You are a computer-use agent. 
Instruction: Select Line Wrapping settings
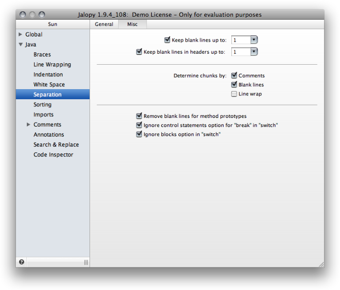coord(52,64)
